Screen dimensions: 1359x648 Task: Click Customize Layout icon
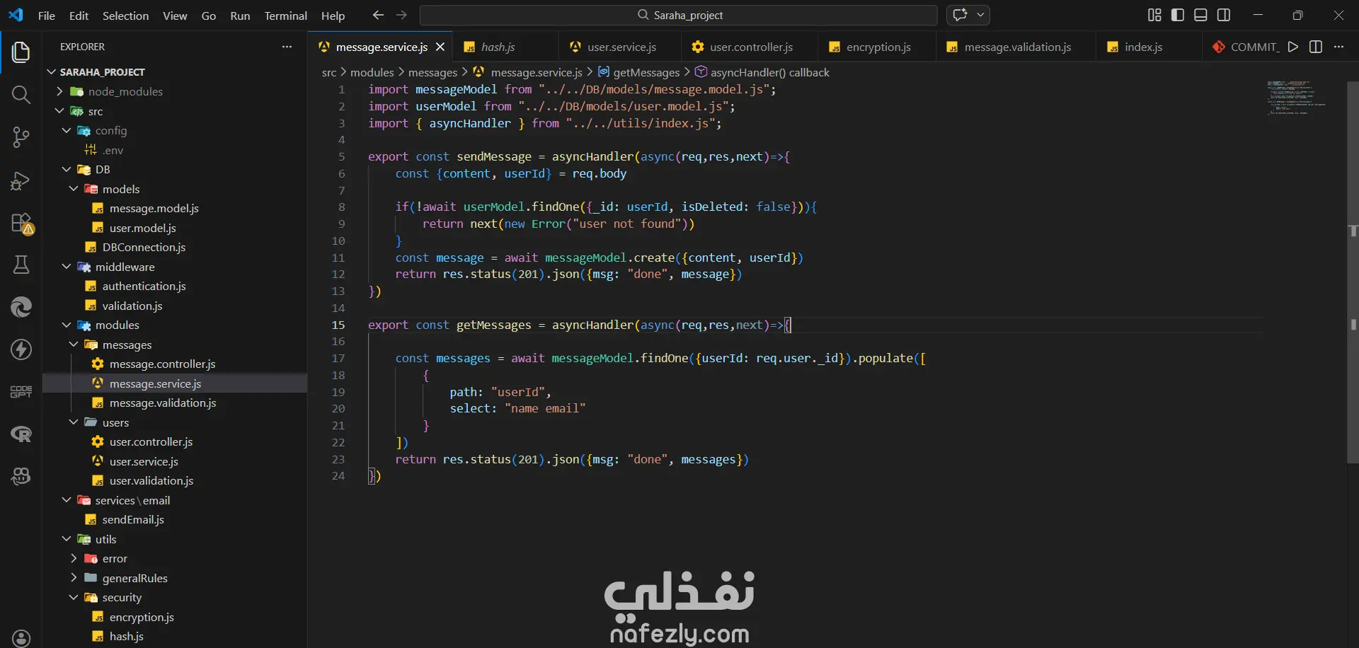(1154, 15)
